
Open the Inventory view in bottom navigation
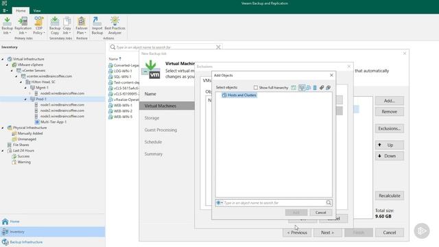coord(52,232)
